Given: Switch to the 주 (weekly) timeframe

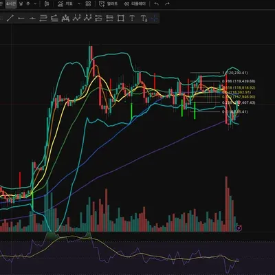Looking at the screenshot, I should 28,4.
